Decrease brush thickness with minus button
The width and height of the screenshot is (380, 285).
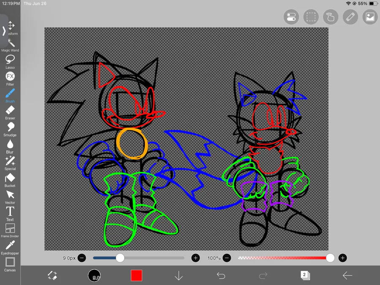coord(82,258)
